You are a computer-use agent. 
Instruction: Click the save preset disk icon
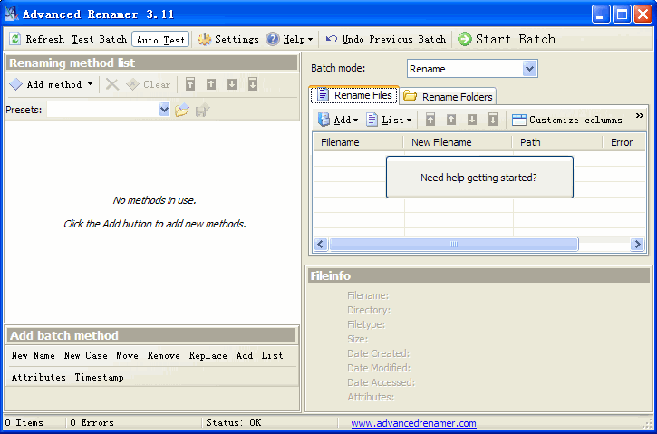pos(203,111)
